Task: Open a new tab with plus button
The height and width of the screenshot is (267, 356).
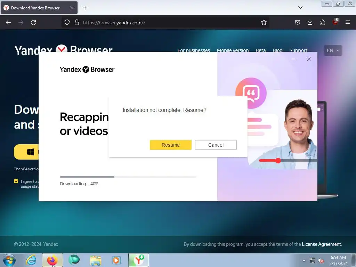Action: [x=85, y=8]
